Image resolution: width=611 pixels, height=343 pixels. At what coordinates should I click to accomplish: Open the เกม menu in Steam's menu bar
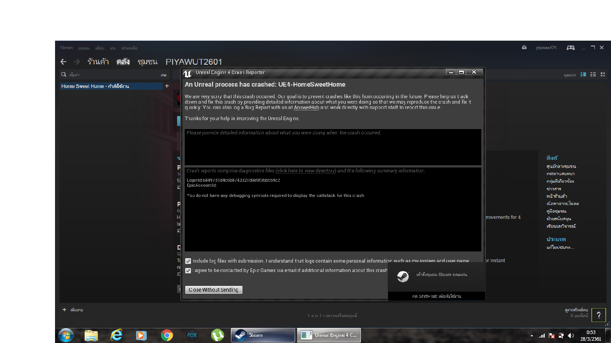pos(113,48)
